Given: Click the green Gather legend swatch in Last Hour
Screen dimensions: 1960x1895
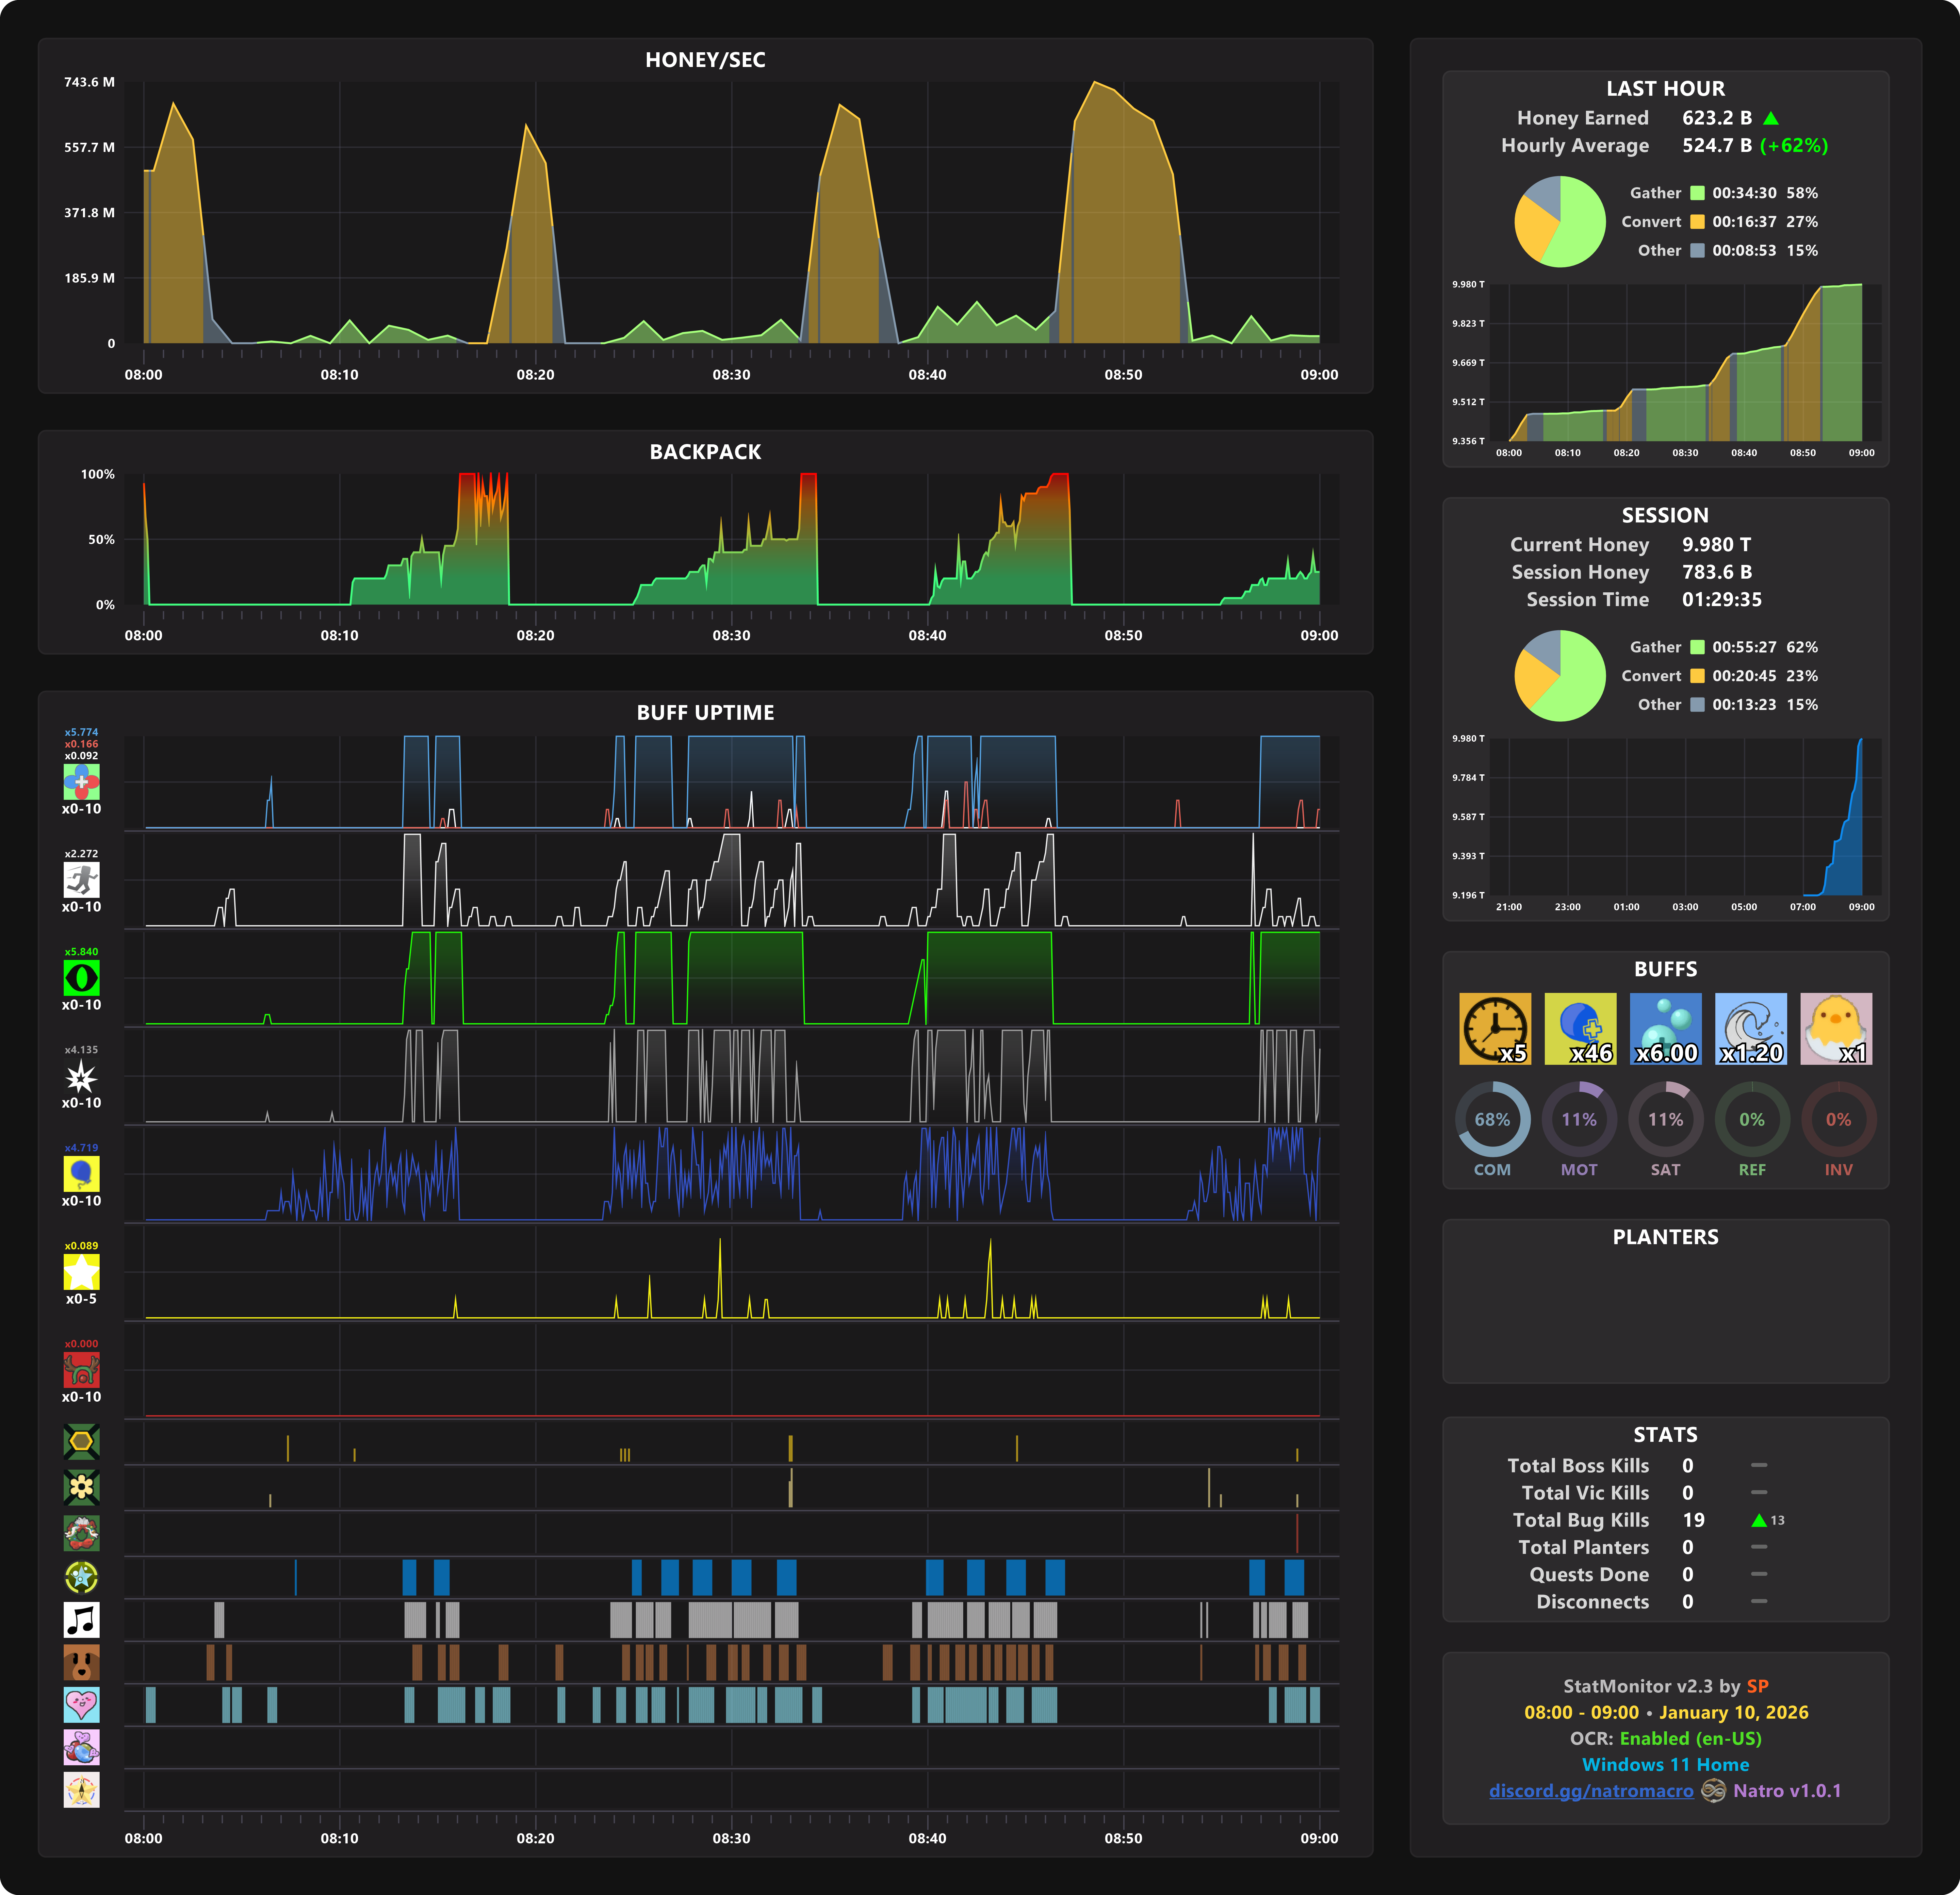Looking at the screenshot, I should coord(1697,193).
